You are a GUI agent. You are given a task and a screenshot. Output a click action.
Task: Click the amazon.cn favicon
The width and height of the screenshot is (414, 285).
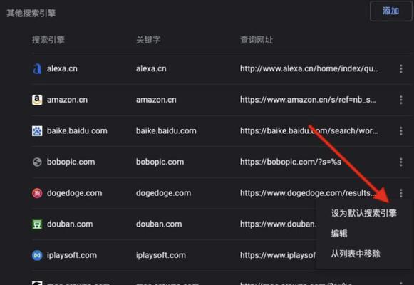pos(37,100)
